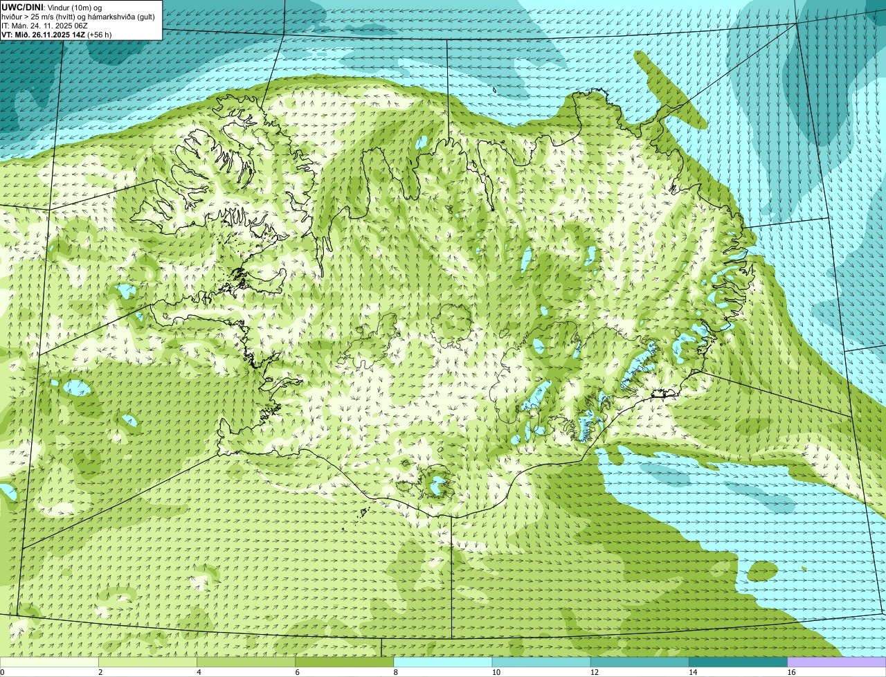Click the 6–8 dark green color bar segment
Viewport: 886px width, 677px height.
345,662
